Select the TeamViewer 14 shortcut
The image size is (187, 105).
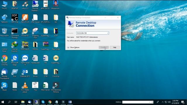25,60
